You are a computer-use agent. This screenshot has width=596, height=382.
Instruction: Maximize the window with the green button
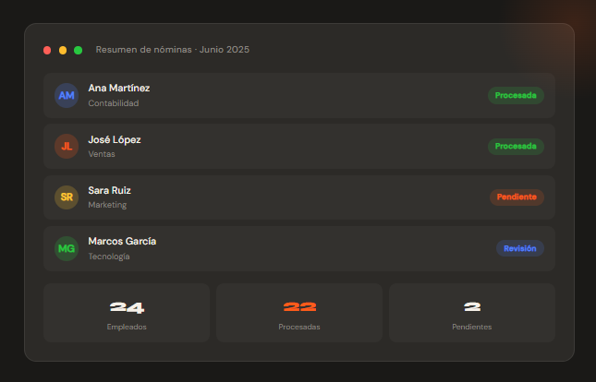click(78, 50)
